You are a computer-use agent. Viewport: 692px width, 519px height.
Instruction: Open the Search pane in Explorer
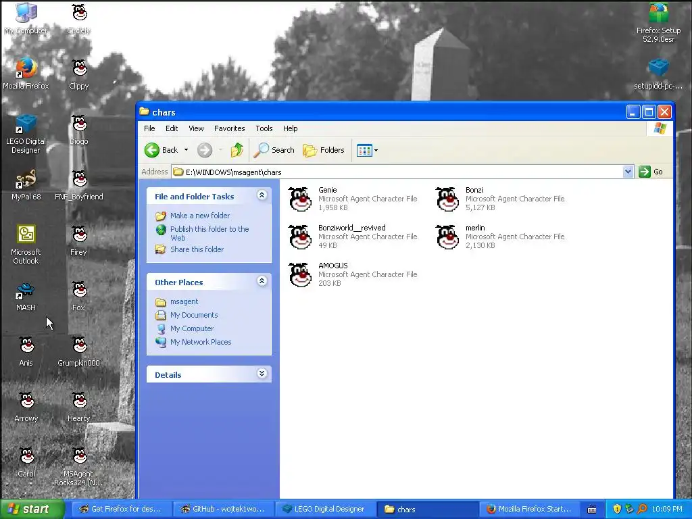tap(274, 150)
